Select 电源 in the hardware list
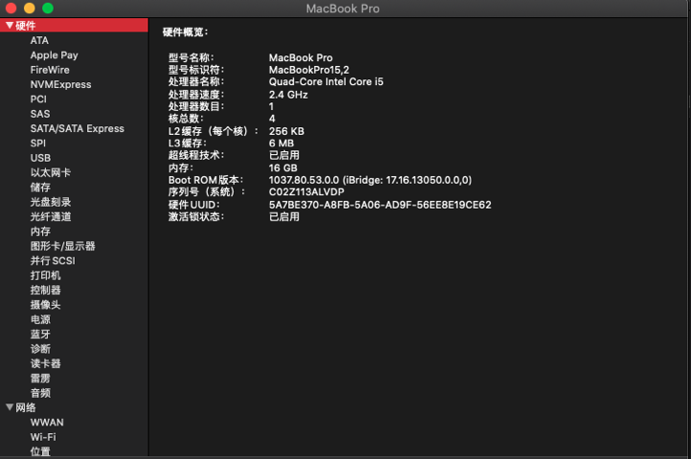 click(x=40, y=319)
